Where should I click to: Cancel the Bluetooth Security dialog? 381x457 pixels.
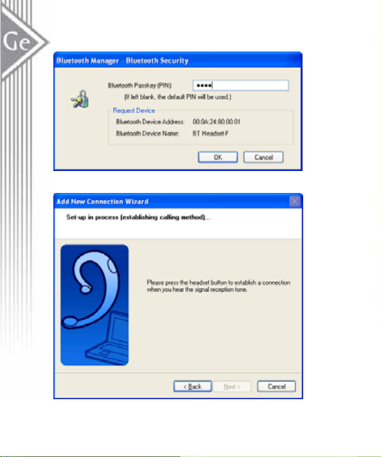point(264,157)
